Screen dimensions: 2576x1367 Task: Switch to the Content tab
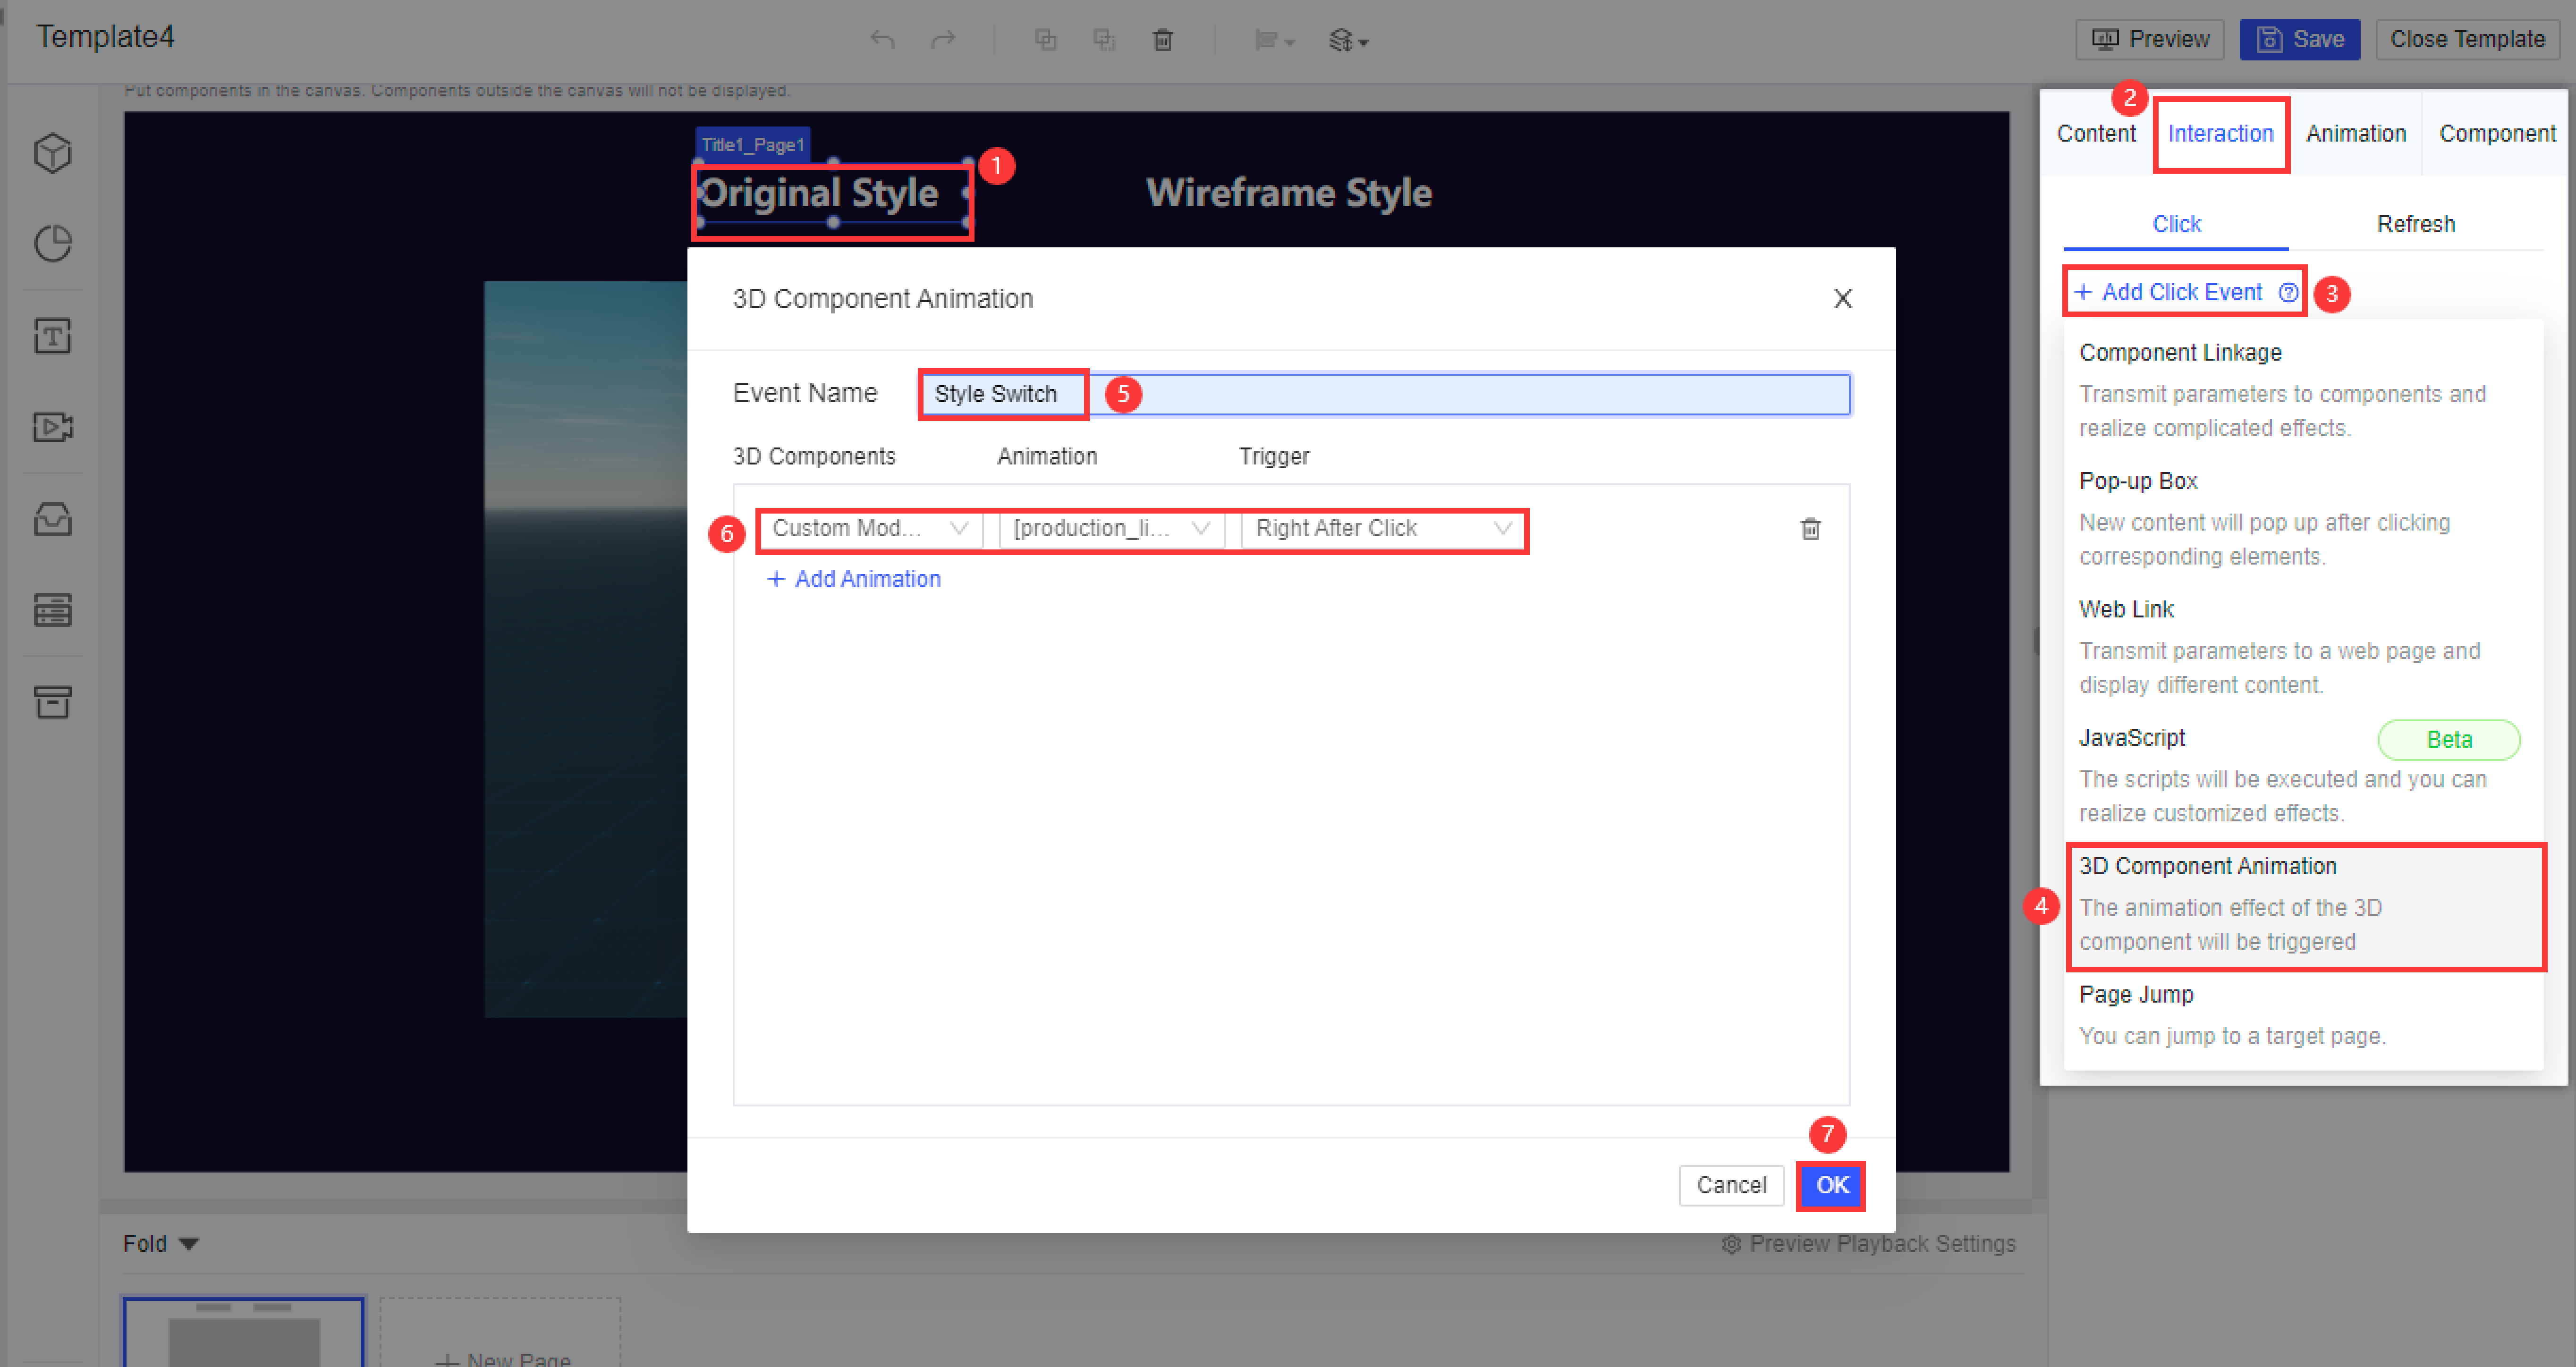coord(2096,134)
